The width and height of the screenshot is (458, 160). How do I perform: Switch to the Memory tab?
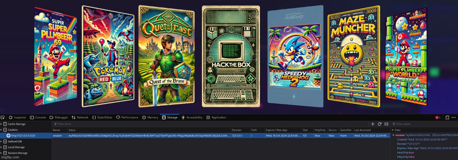coord(150,117)
